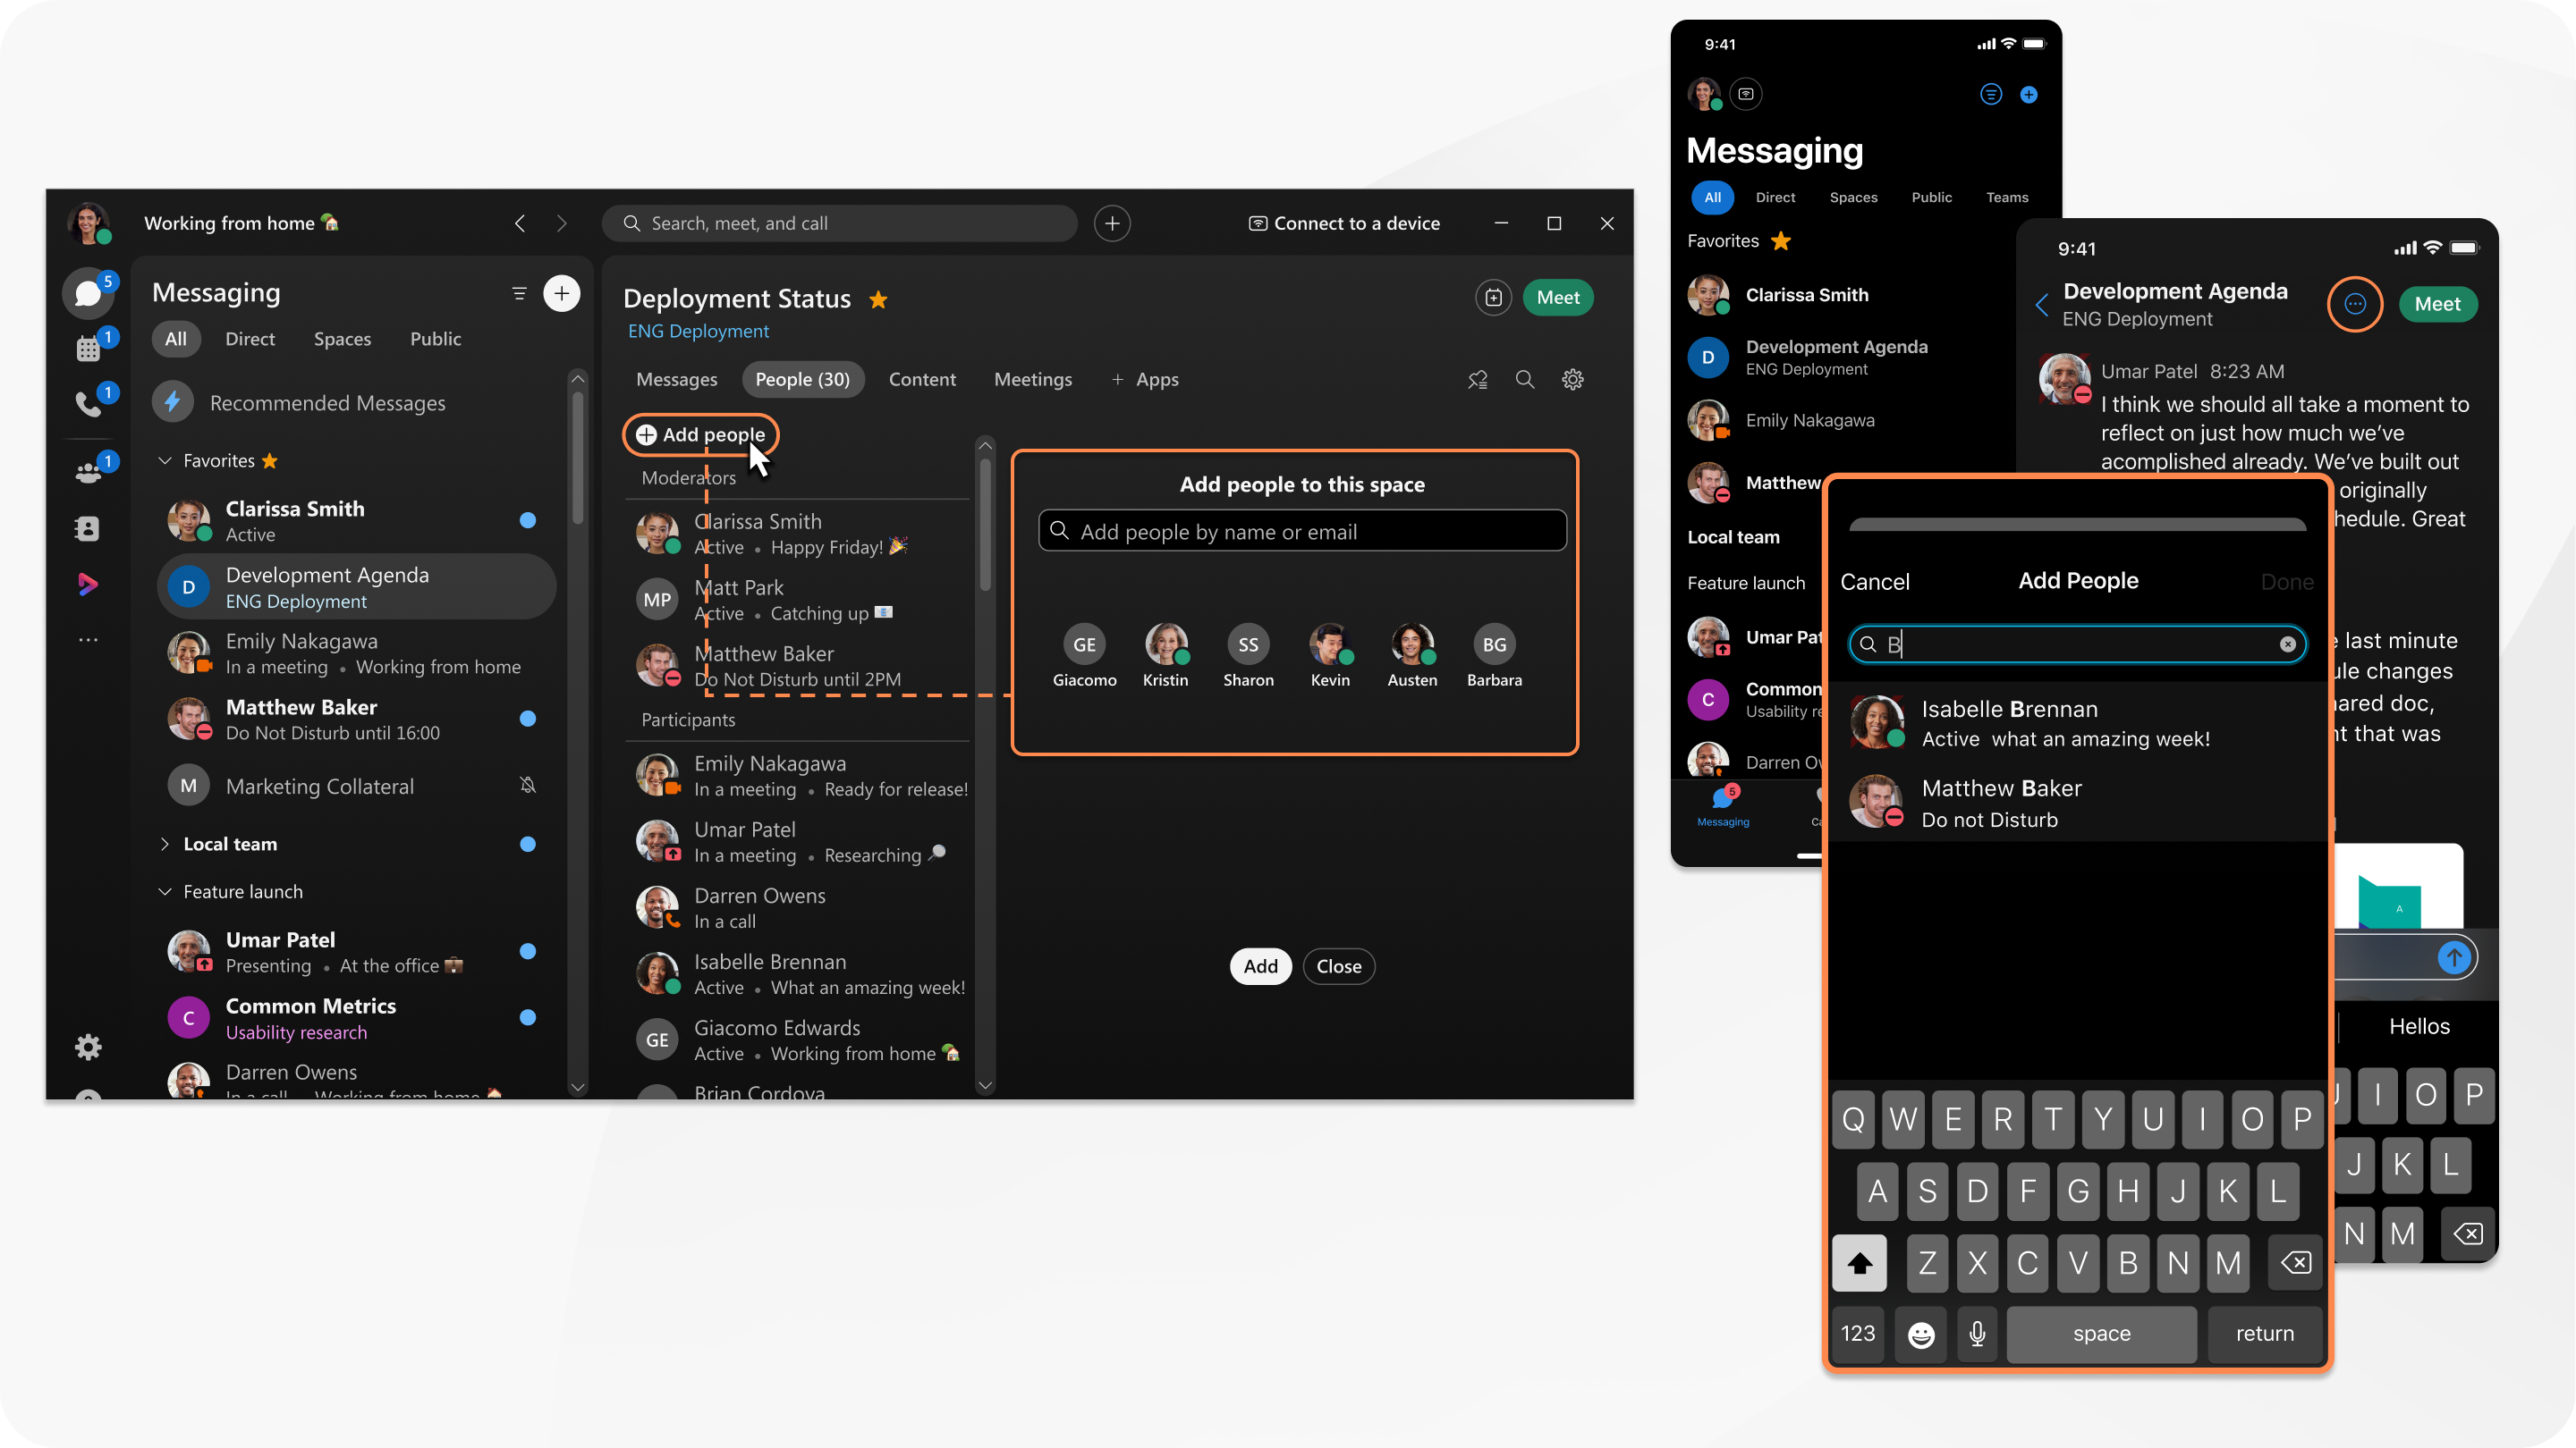Click the Meet button in Deployment Status
The width and height of the screenshot is (2576, 1448).
coord(1557,295)
